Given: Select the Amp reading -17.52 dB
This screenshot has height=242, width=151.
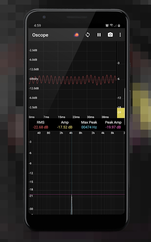Looking at the screenshot, I should [x=65, y=127].
